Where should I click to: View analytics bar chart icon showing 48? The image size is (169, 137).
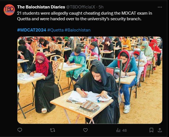(118, 130)
